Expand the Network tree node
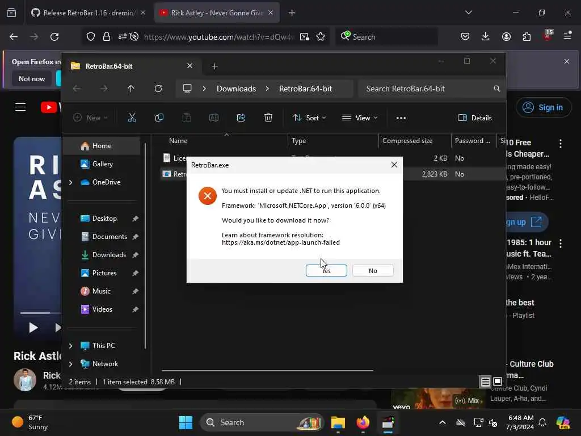Viewport: 581px width, 436px height. [x=70, y=364]
